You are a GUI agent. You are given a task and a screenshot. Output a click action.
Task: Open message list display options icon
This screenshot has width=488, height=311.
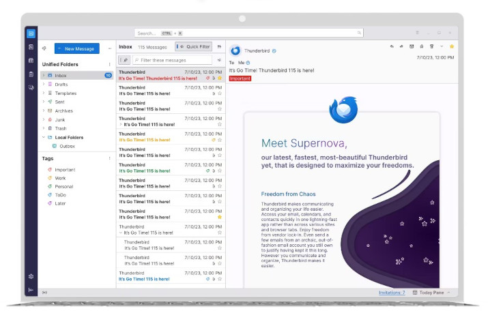(x=219, y=46)
